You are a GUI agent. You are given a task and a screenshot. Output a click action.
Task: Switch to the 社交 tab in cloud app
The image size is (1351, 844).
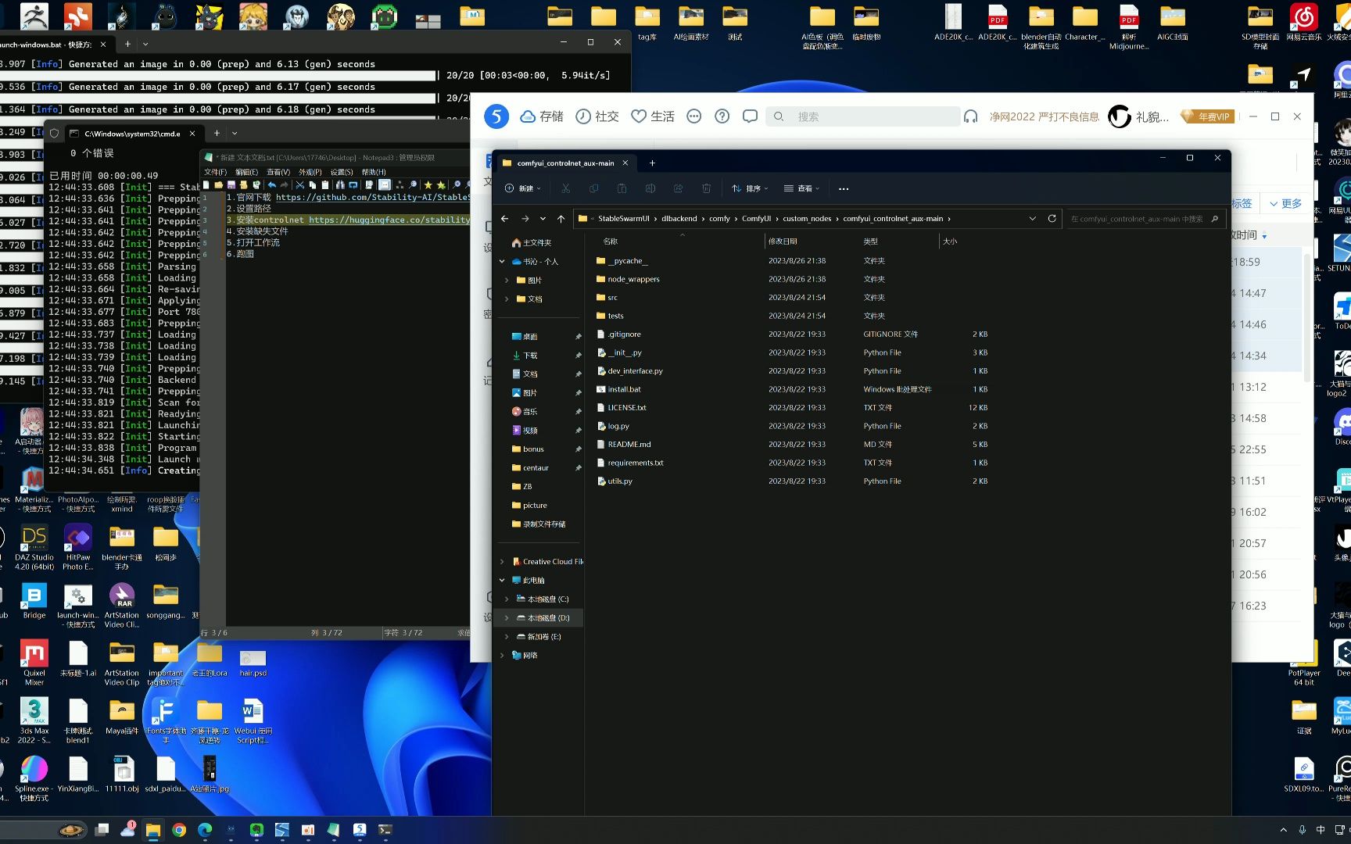(597, 116)
